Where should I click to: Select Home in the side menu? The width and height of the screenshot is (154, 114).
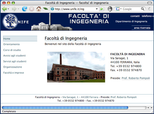click(20, 39)
